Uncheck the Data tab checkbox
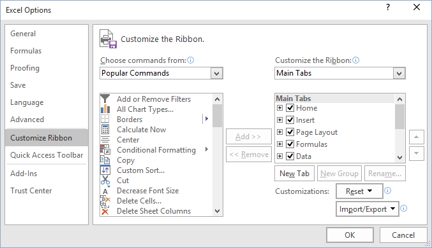The width and height of the screenshot is (432, 248). 290,156
